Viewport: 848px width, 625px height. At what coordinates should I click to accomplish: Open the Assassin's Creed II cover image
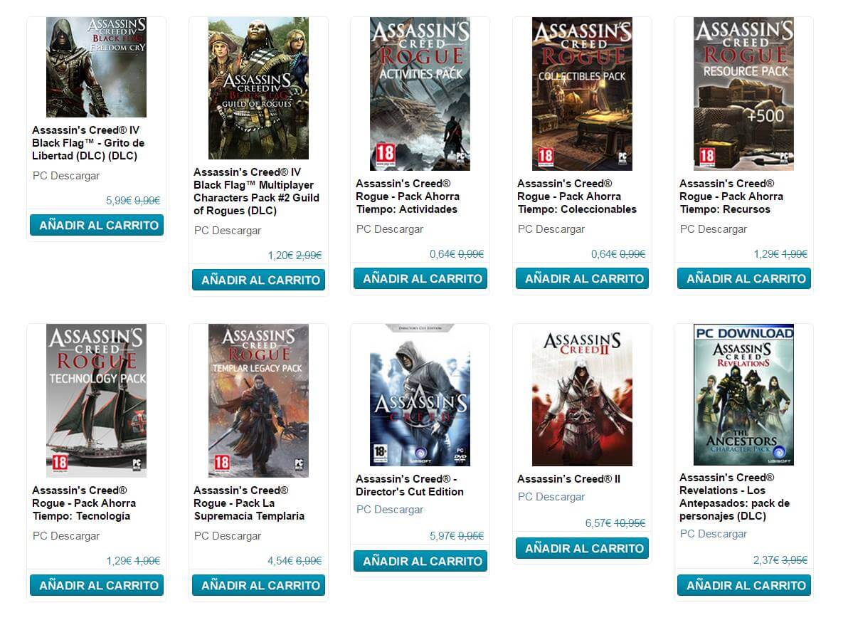pos(582,395)
